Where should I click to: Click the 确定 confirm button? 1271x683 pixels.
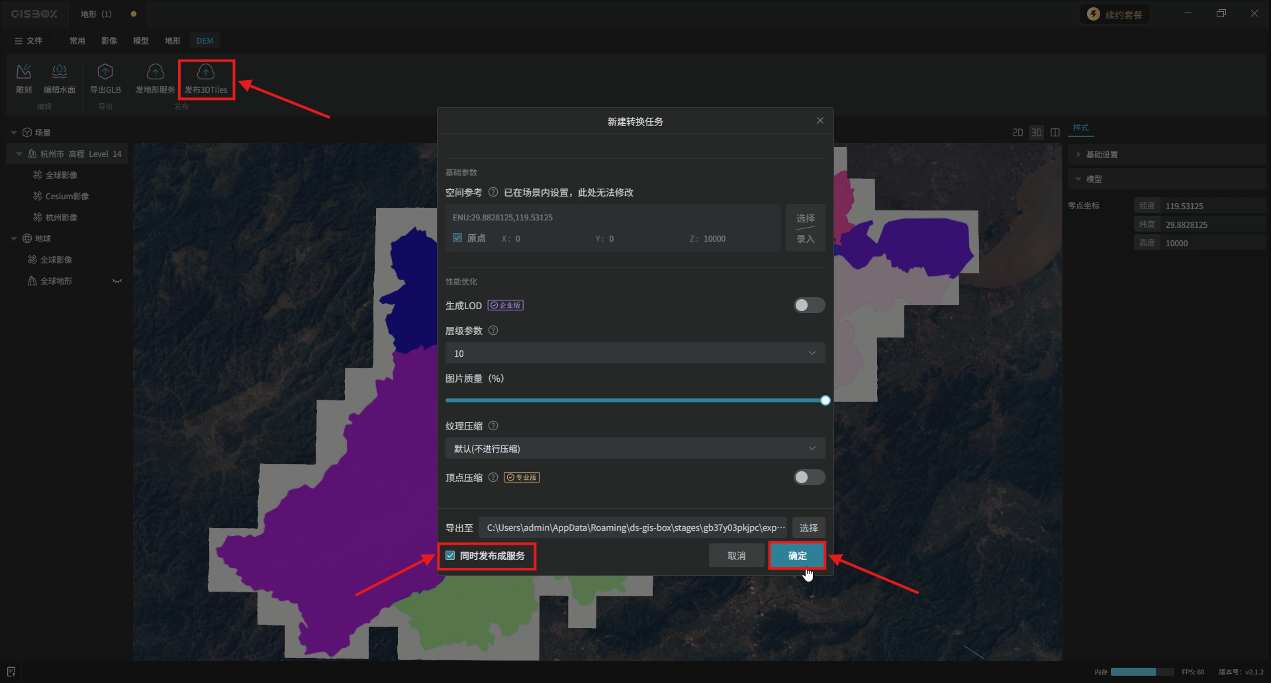point(797,556)
